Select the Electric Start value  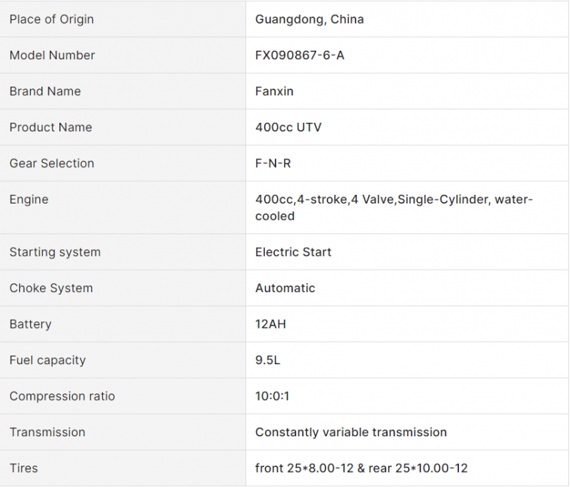pos(293,252)
